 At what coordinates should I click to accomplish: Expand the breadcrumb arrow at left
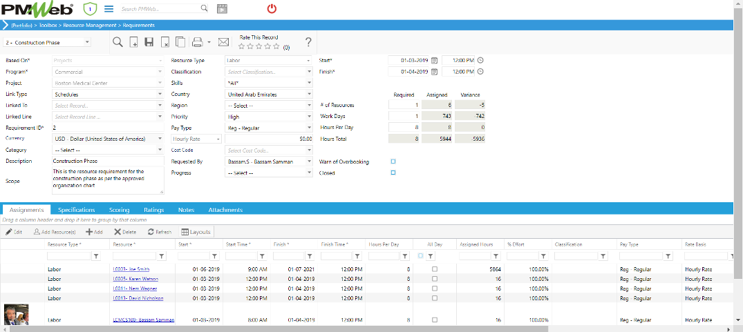coord(6,25)
